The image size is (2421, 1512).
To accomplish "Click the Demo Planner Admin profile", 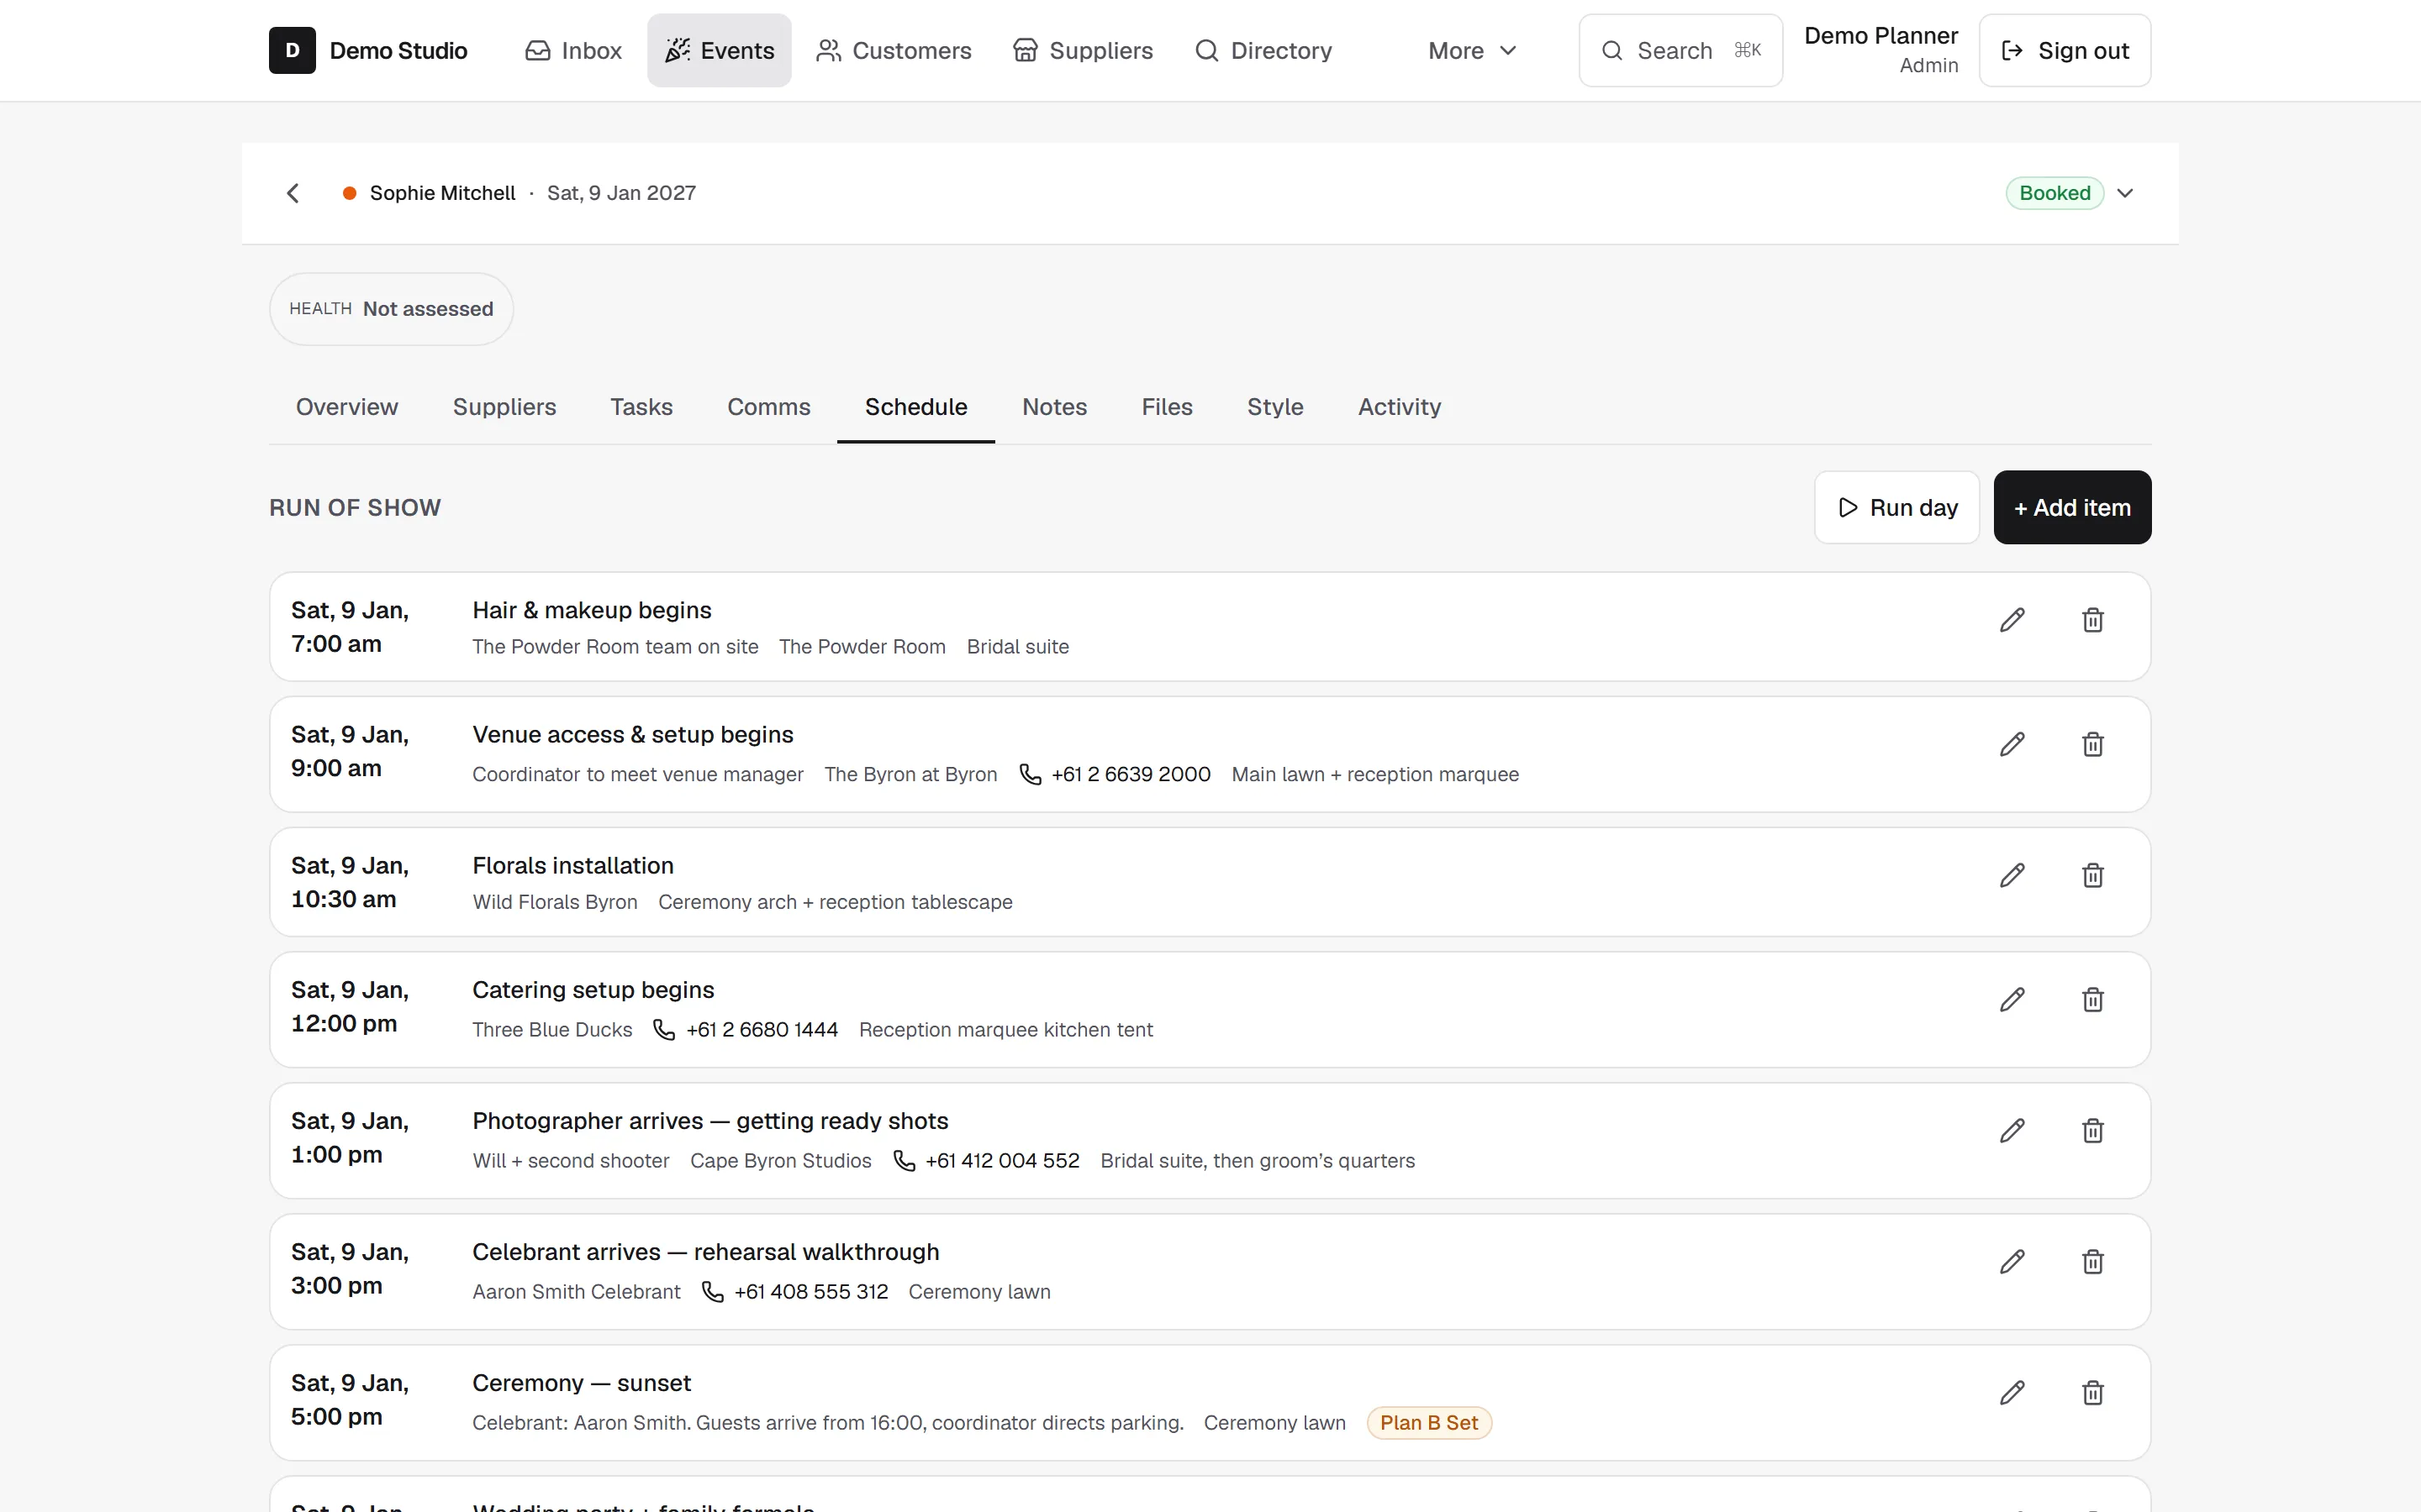I will (x=1880, y=50).
